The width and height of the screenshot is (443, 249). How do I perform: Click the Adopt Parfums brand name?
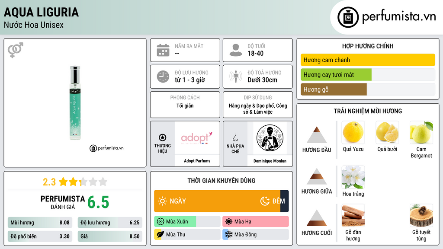coord(197,161)
